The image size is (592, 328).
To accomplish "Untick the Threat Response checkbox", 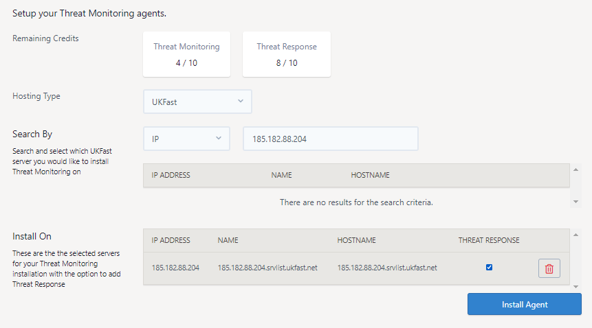I will 489,268.
